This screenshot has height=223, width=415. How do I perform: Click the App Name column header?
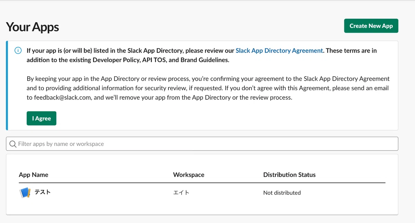point(34,175)
